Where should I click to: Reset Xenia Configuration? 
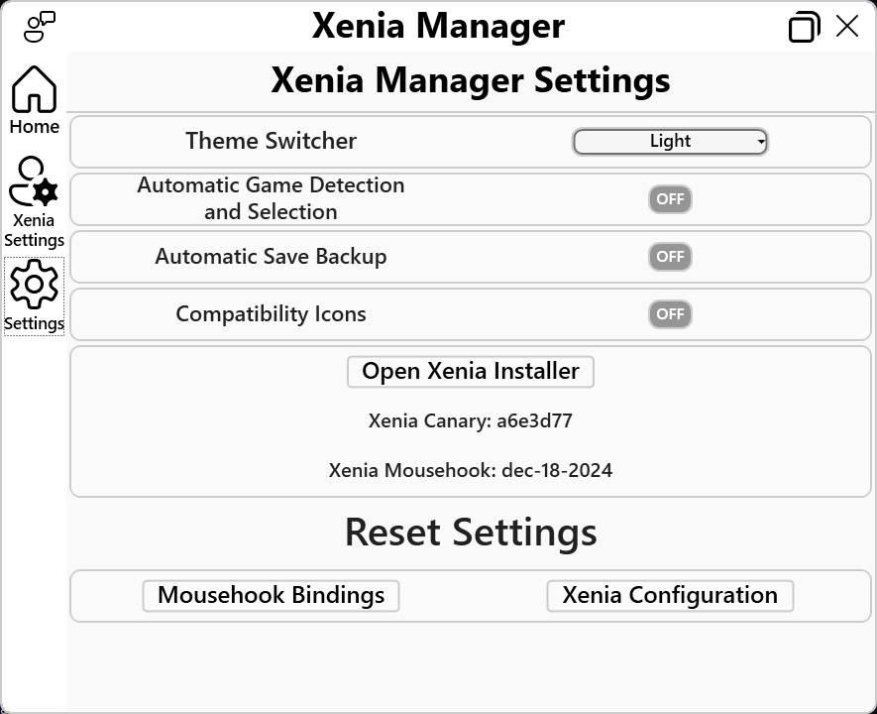pyautogui.click(x=670, y=596)
